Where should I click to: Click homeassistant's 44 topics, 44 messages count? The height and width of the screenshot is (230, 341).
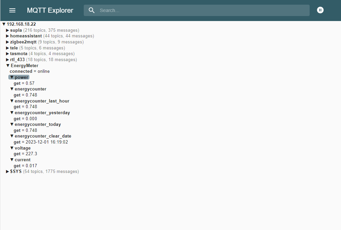[69, 36]
